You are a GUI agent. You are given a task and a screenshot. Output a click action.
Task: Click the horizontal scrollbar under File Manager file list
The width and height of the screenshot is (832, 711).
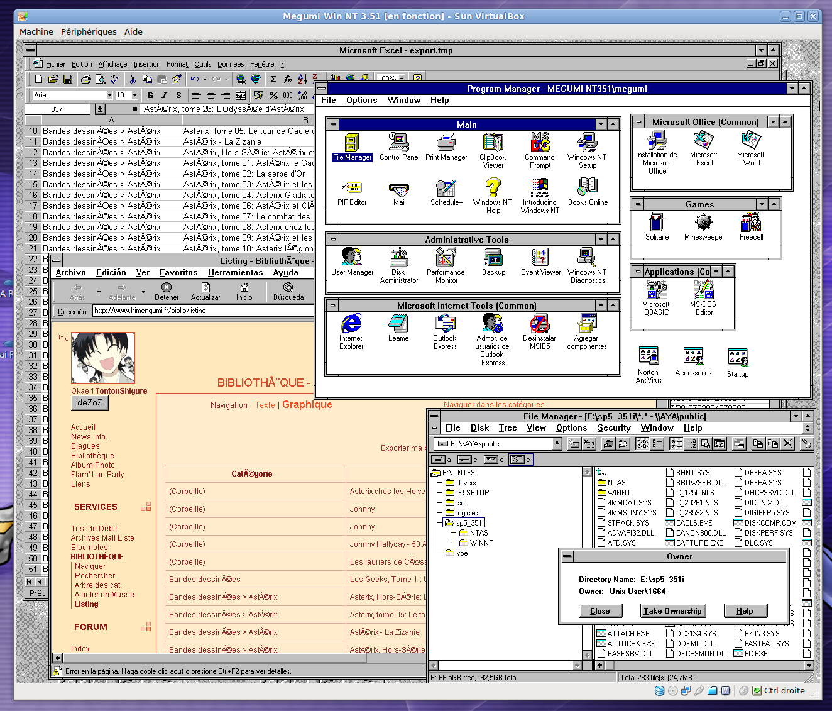coord(704,665)
